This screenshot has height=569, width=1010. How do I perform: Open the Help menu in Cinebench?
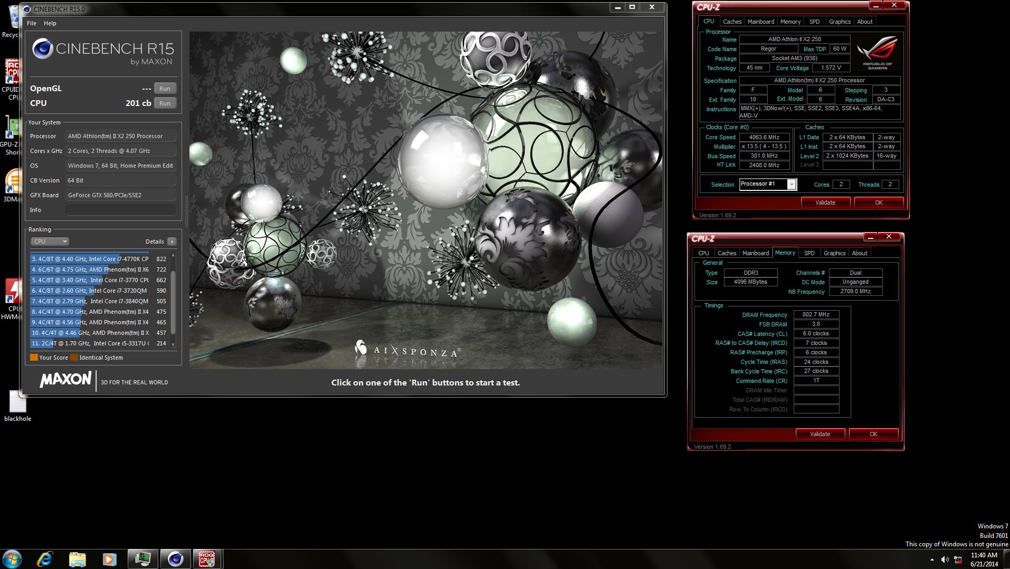[50, 23]
